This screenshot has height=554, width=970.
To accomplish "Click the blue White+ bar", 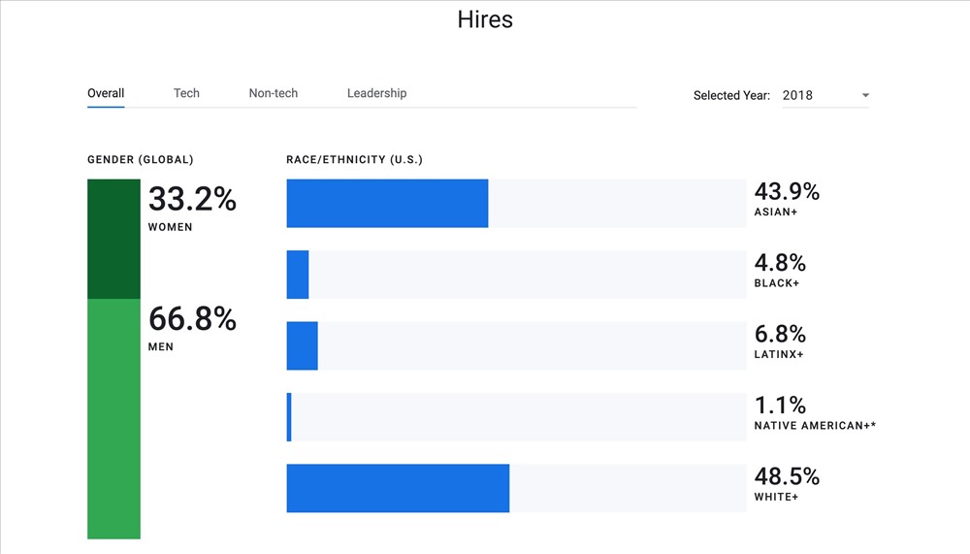I will (398, 488).
